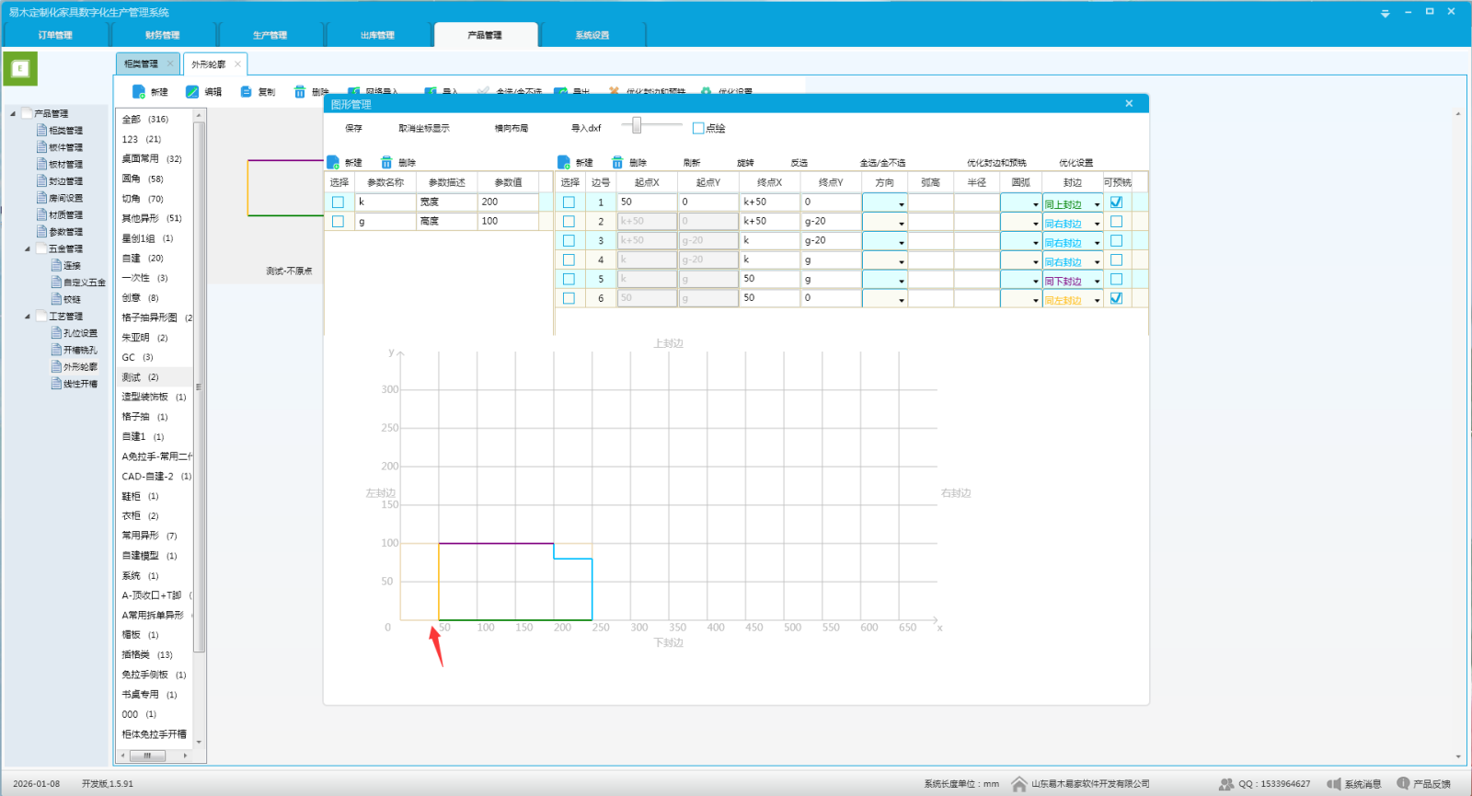Tick the select checkbox for parameter k
This screenshot has width=1472, height=796.
click(338, 202)
